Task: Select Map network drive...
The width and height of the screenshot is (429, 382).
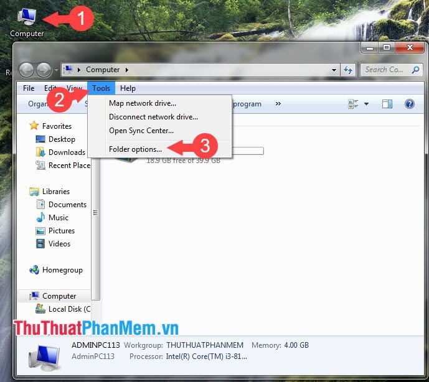Action: coord(142,103)
